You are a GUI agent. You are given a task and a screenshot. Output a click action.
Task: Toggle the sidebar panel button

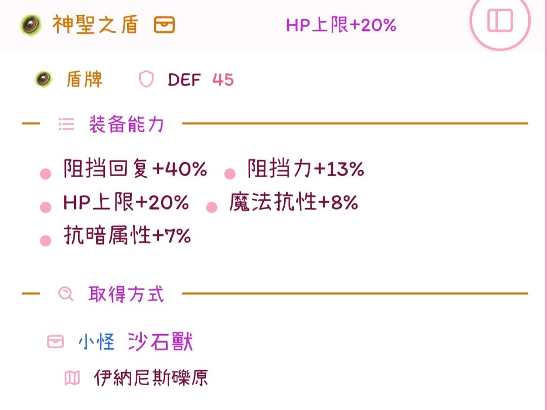click(x=500, y=21)
